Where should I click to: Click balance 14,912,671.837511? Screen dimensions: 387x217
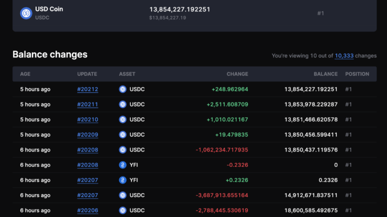point(311,195)
